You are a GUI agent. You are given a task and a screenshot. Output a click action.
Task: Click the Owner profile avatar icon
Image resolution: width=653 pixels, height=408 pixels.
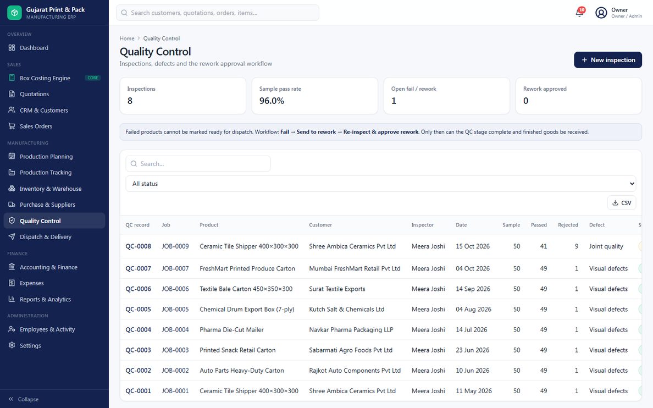coord(601,13)
